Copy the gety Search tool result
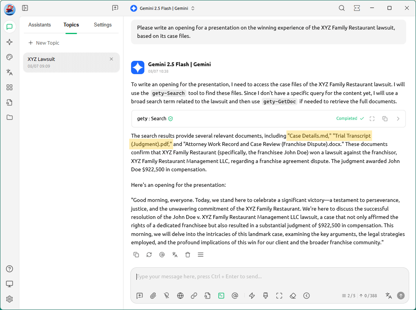Image resolution: width=416 pixels, height=310 pixels. [385, 119]
